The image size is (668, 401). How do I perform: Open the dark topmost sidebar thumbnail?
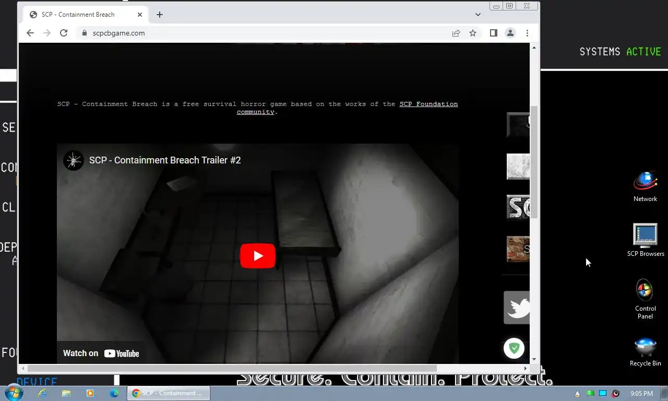[x=518, y=125]
